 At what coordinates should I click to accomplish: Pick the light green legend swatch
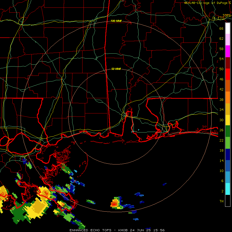click(x=228, y=143)
